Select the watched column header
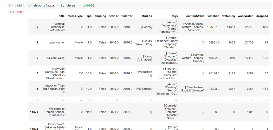Image resolution: width=273 pixels, height=130 pixels. [x=213, y=16]
